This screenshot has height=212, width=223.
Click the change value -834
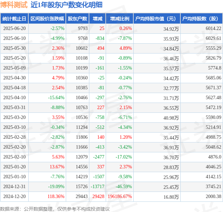point(100,38)
